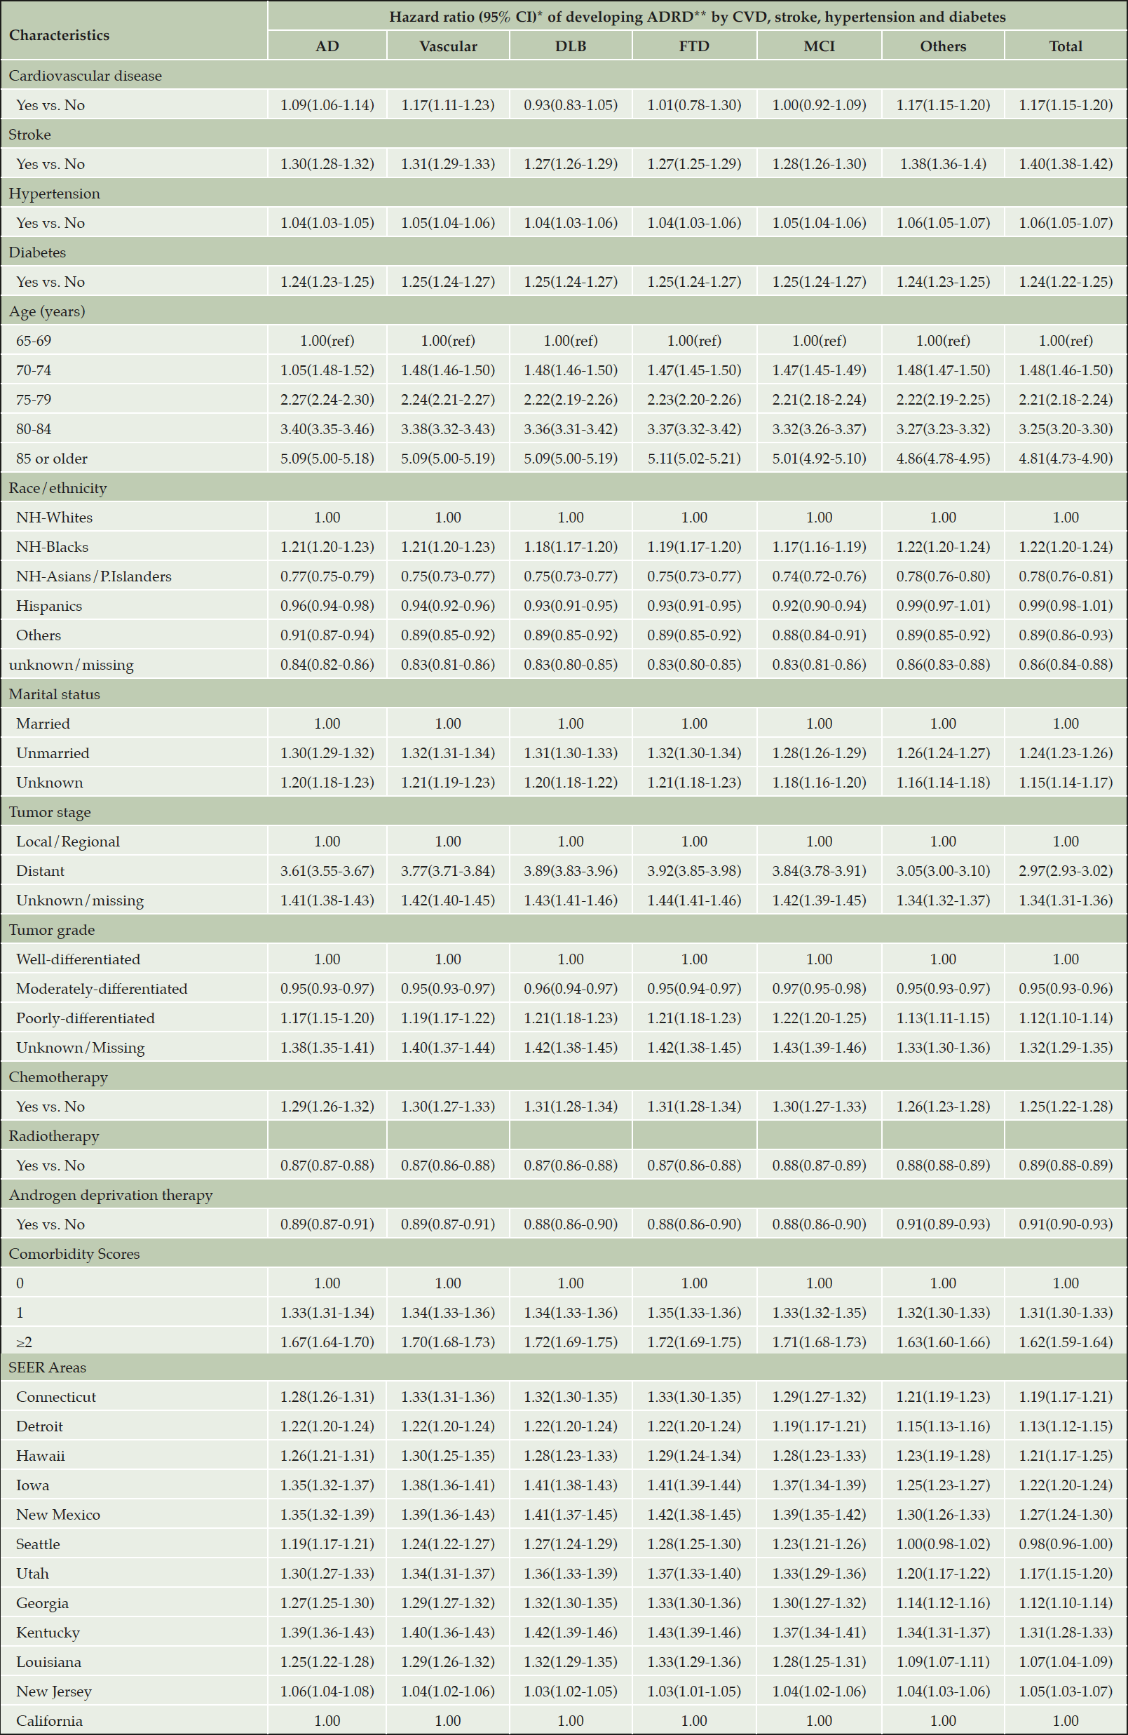Select the '85 or older' row label
This screenshot has width=1128, height=1735.
click(x=52, y=459)
